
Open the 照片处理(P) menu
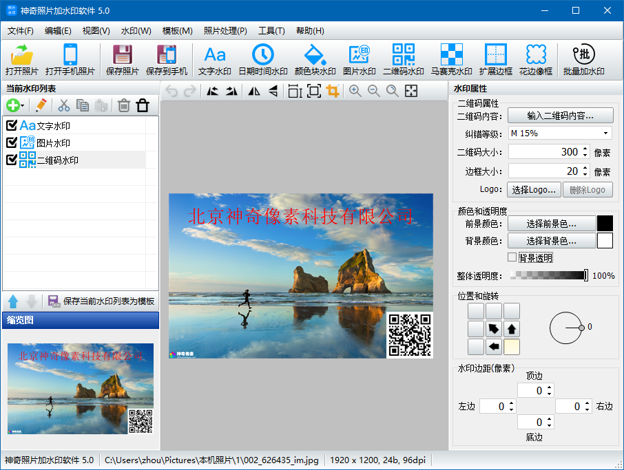coord(225,30)
